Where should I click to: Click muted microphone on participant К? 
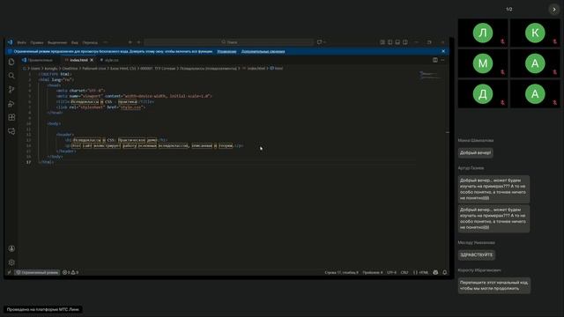554,41
